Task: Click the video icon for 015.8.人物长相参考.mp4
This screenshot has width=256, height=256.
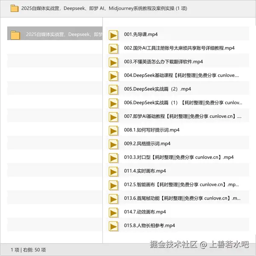Action: click(113, 226)
